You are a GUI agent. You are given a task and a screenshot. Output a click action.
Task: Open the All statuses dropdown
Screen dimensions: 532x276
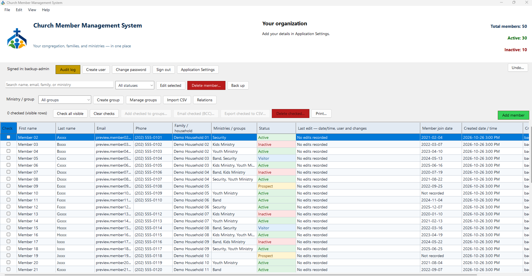(x=135, y=85)
